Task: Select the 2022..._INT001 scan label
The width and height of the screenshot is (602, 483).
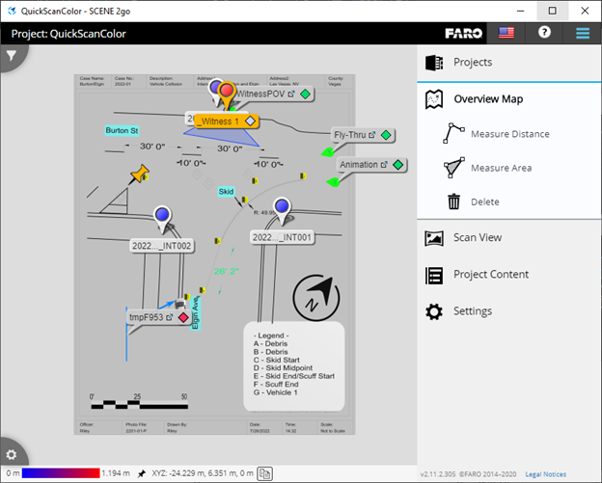Action: 282,237
